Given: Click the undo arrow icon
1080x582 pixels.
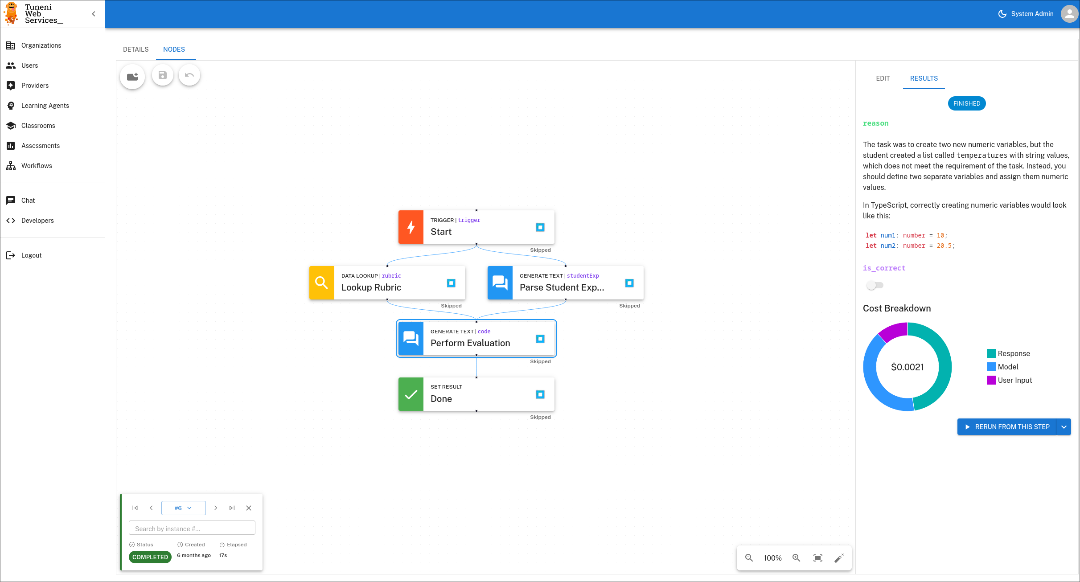Looking at the screenshot, I should point(189,75).
